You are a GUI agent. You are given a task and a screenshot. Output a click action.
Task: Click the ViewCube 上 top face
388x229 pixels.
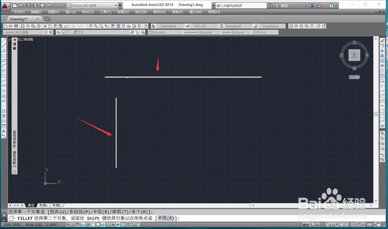point(354,55)
